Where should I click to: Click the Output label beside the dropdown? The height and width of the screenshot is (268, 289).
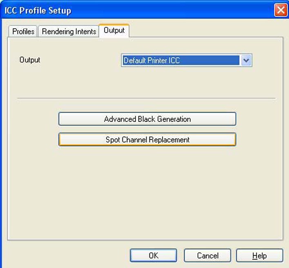(x=30, y=60)
